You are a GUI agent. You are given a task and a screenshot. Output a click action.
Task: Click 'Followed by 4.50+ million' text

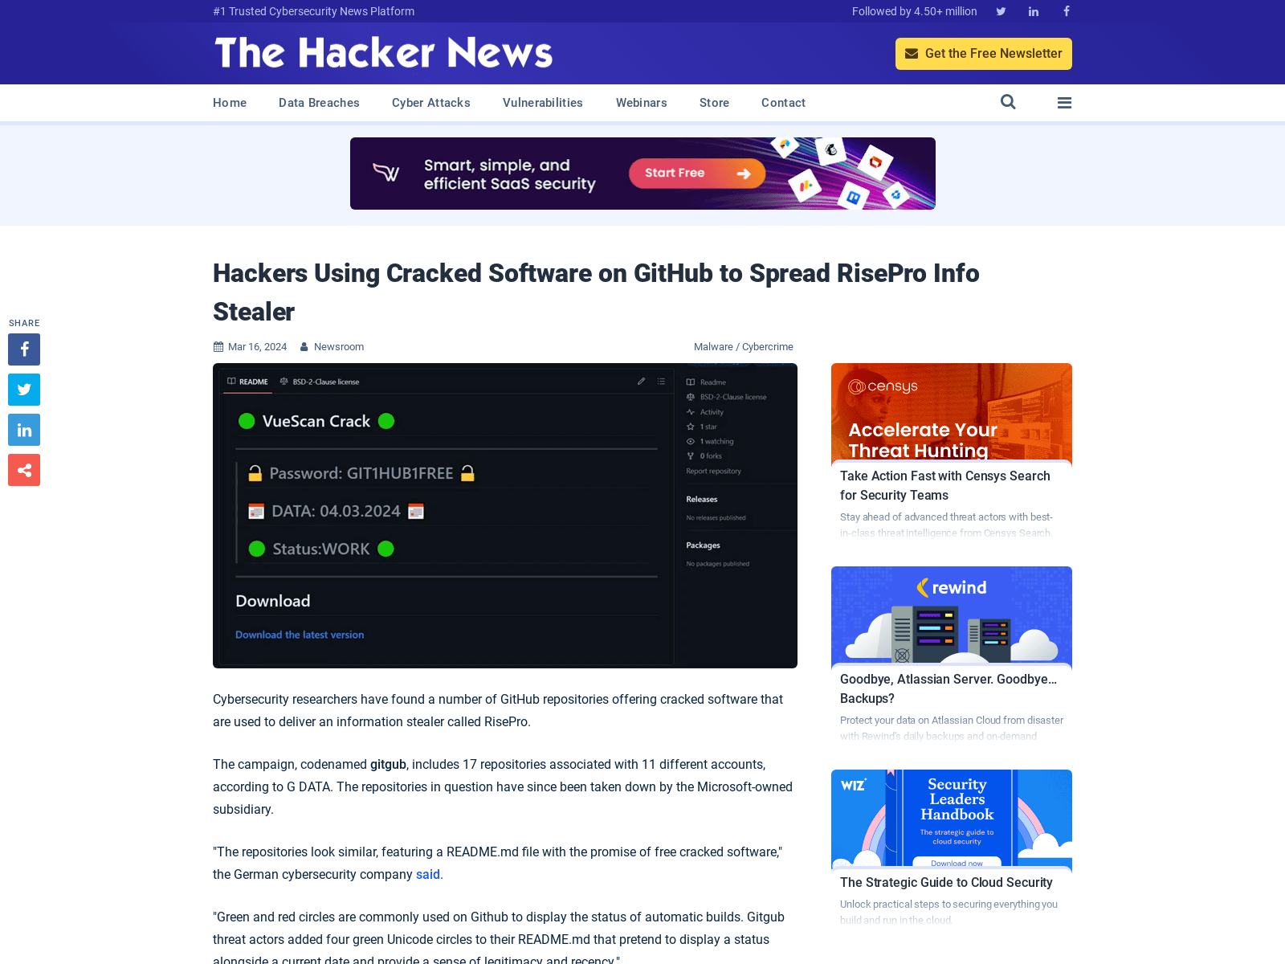point(915,11)
